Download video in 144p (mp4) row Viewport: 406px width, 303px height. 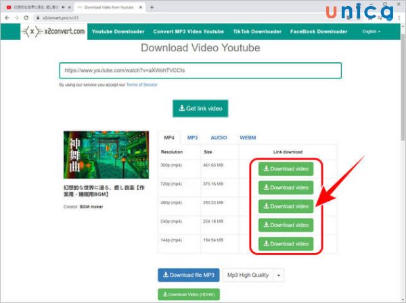(x=286, y=243)
